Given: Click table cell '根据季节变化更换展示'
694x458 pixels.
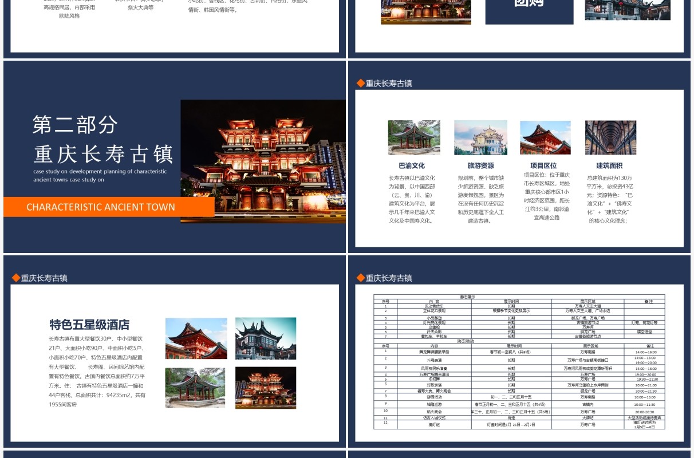Looking at the screenshot, I should pyautogui.click(x=511, y=311).
